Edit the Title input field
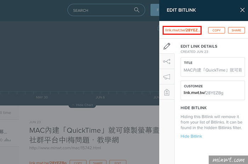This screenshot has height=164, width=248. [213, 67]
